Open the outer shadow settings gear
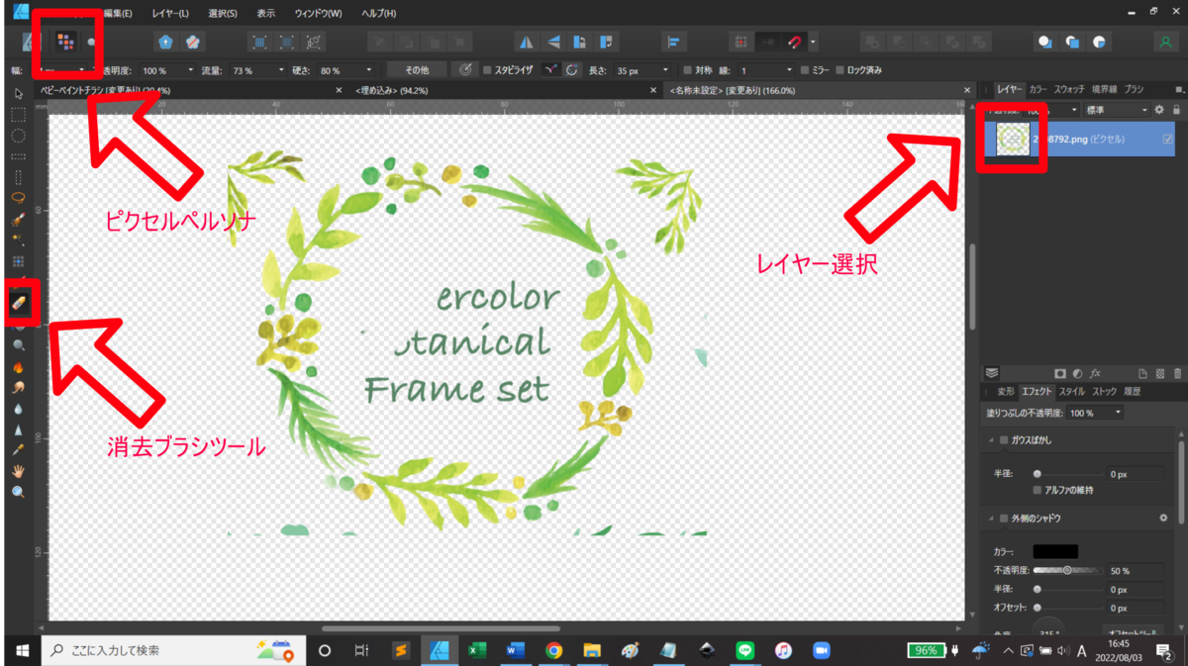Image resolution: width=1188 pixels, height=666 pixels. pyautogui.click(x=1163, y=519)
